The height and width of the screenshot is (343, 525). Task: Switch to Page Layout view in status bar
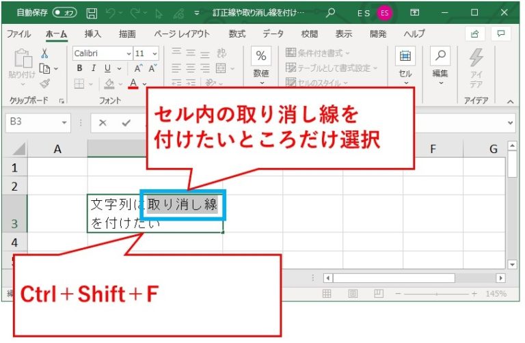coord(351,293)
